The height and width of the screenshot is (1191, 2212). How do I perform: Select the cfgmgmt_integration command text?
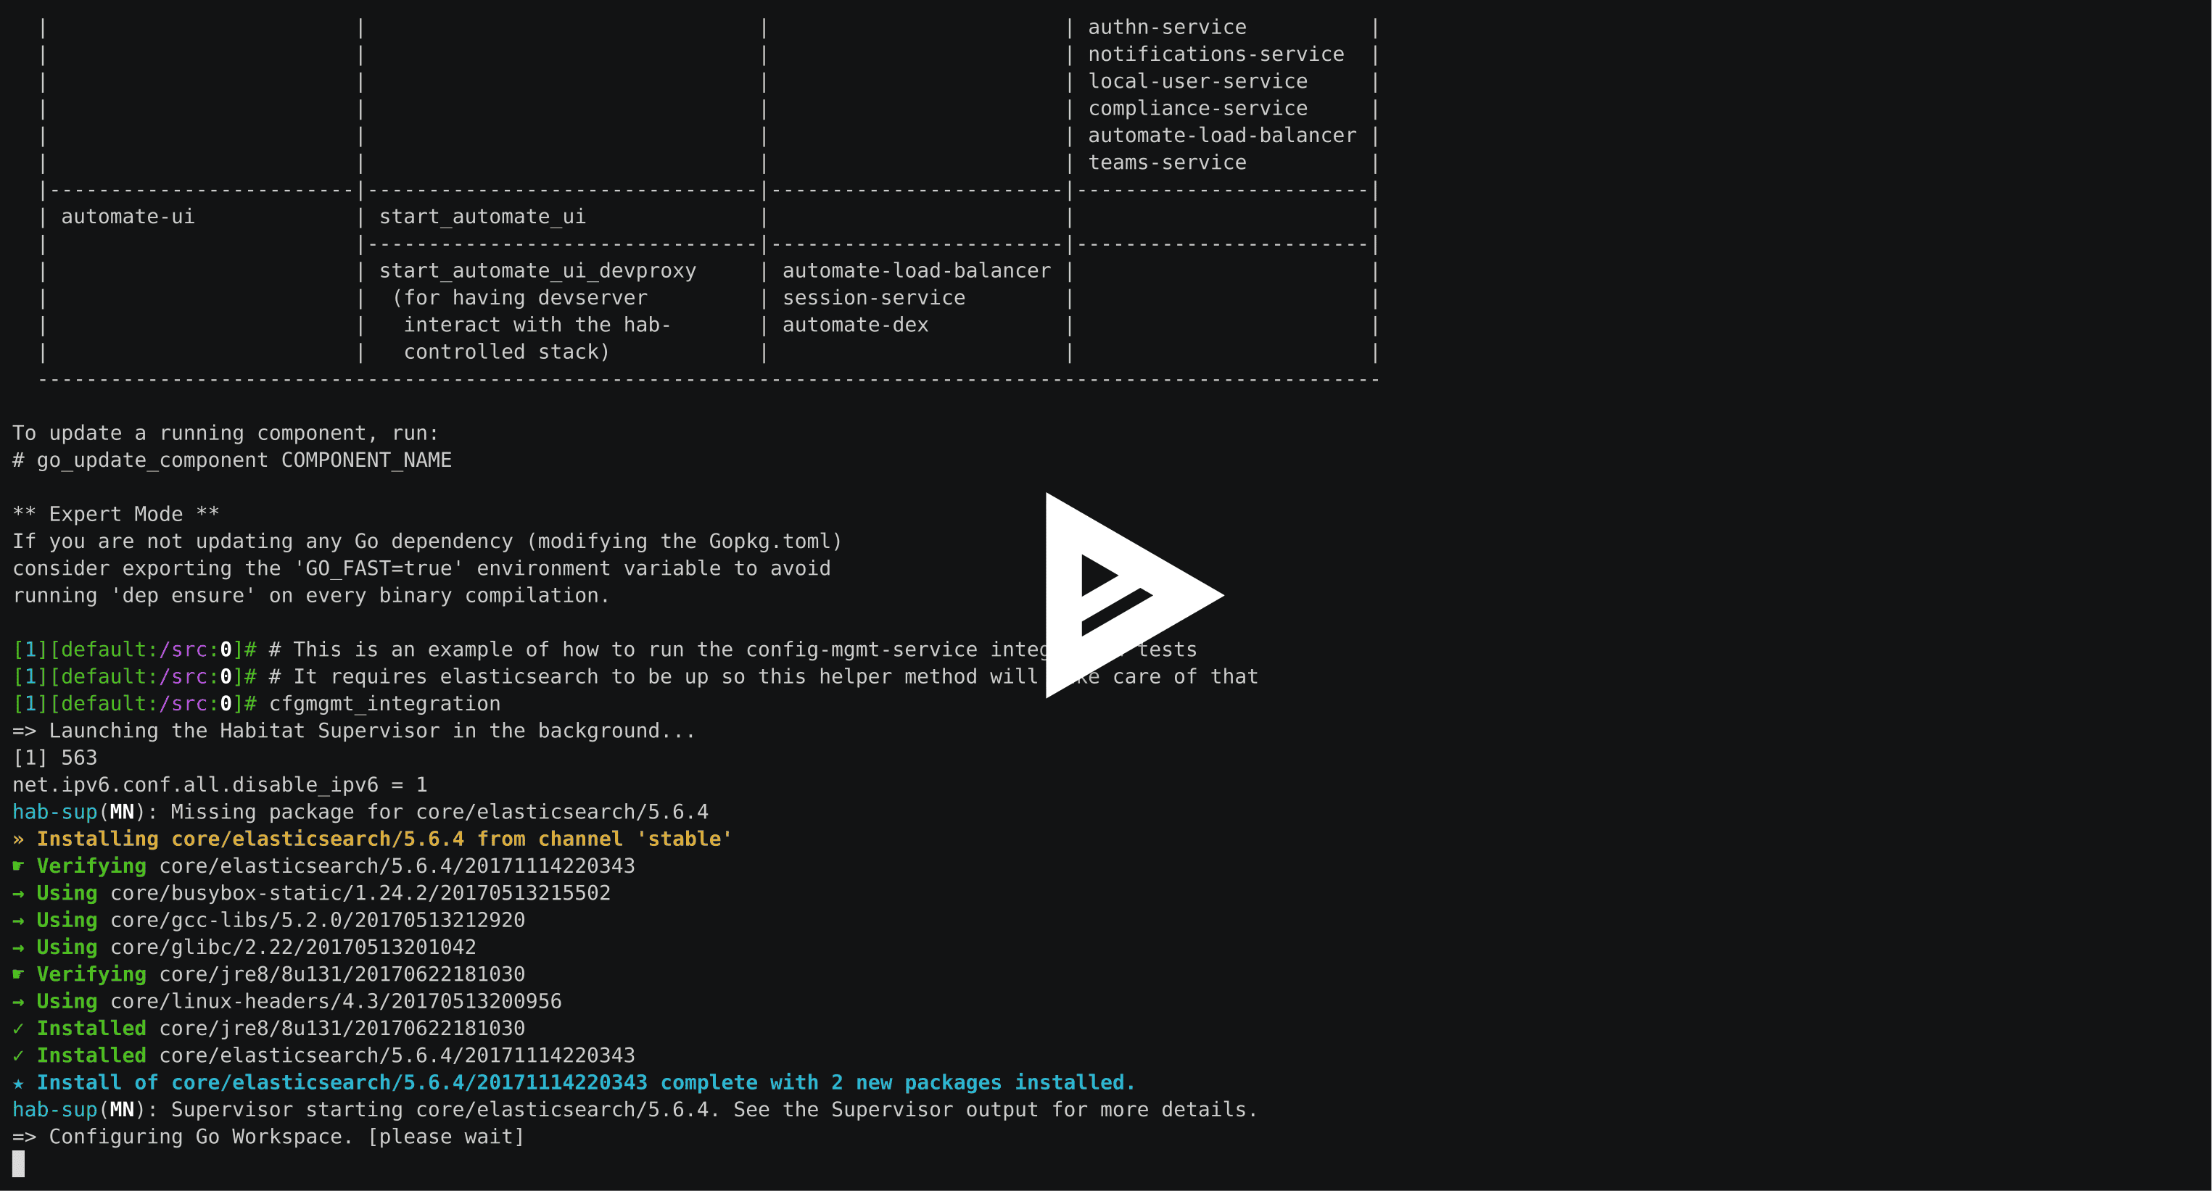pyautogui.click(x=384, y=704)
